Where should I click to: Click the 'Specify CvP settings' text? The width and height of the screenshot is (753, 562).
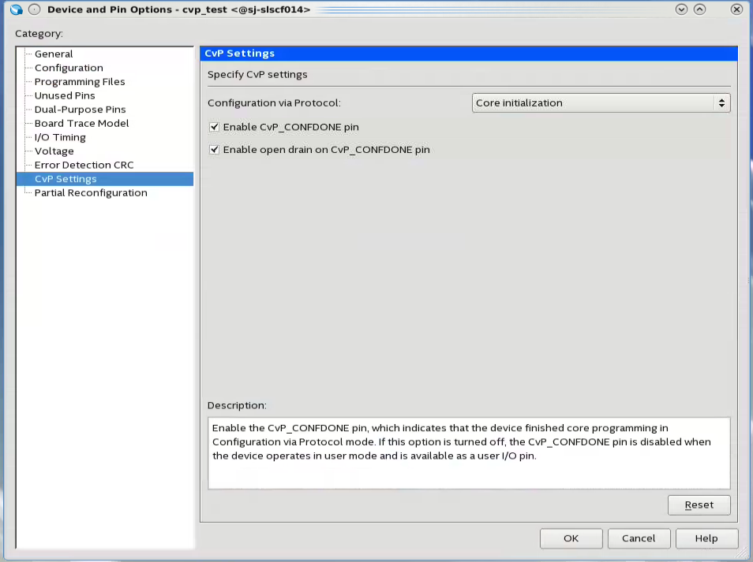[x=257, y=75]
